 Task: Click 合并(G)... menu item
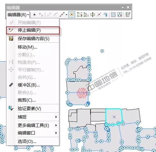tap(33, 77)
